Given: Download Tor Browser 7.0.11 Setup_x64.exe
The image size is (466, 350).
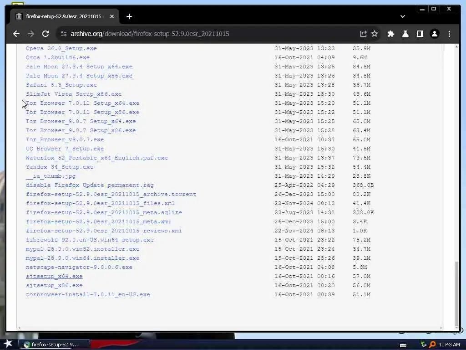Looking at the screenshot, I should [x=83, y=103].
